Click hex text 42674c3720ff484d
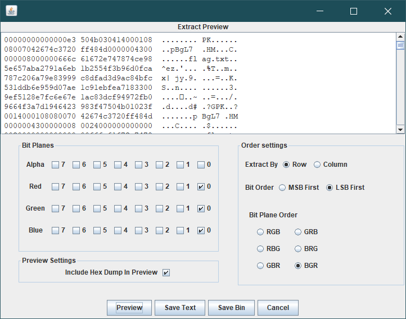Screen dimensions: 406x319 116,116
